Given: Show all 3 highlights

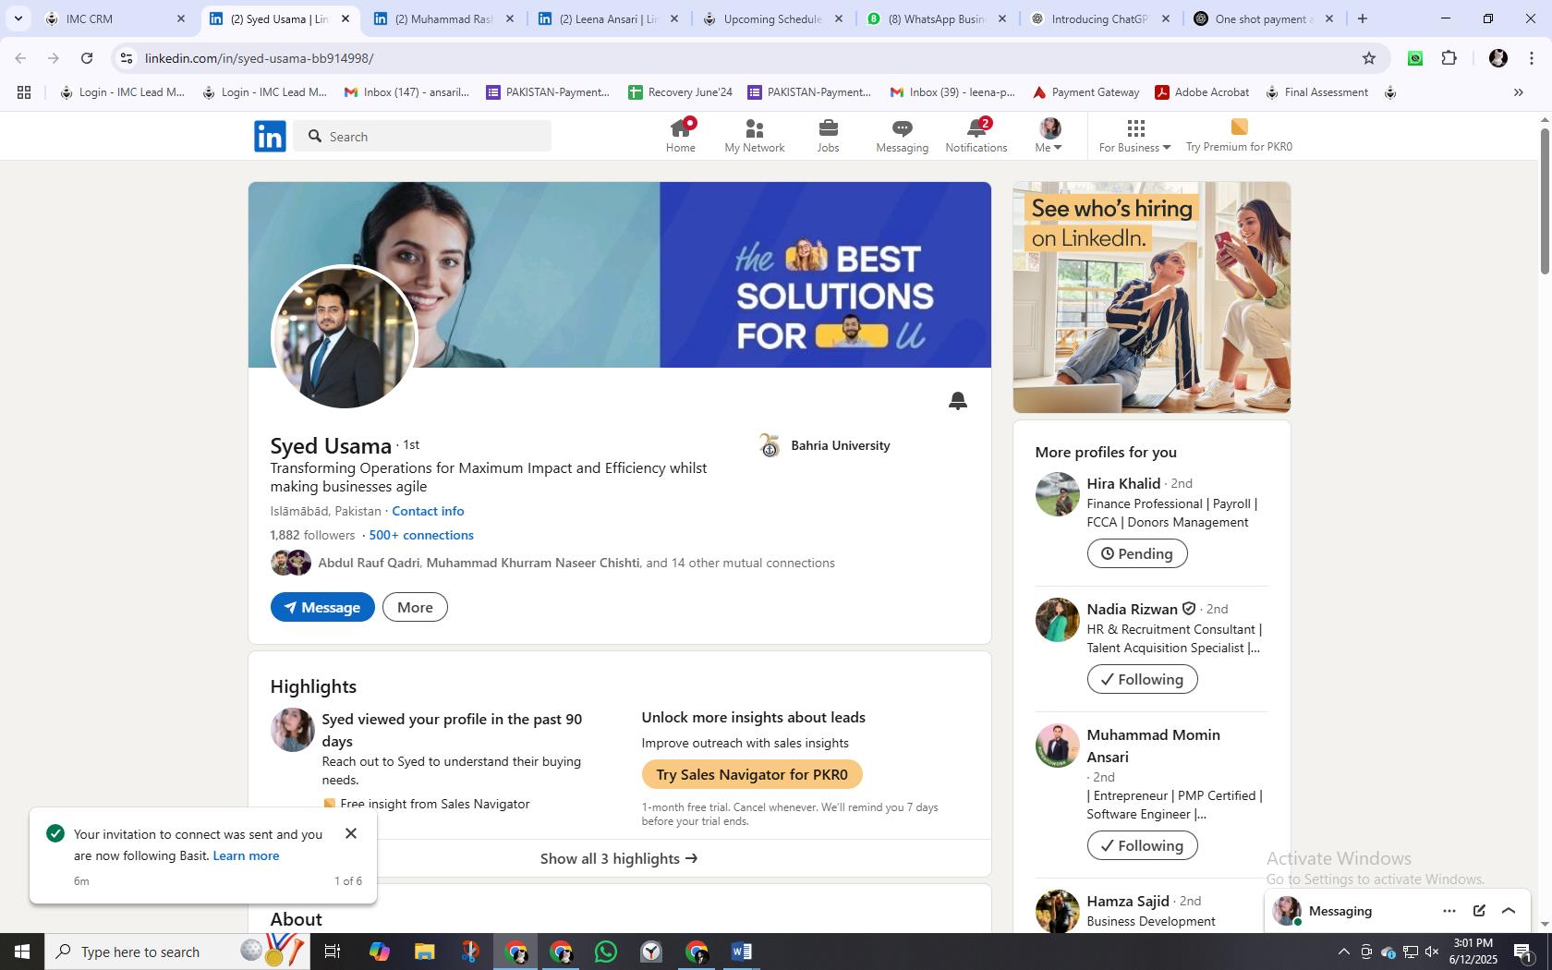Looking at the screenshot, I should pos(619,858).
